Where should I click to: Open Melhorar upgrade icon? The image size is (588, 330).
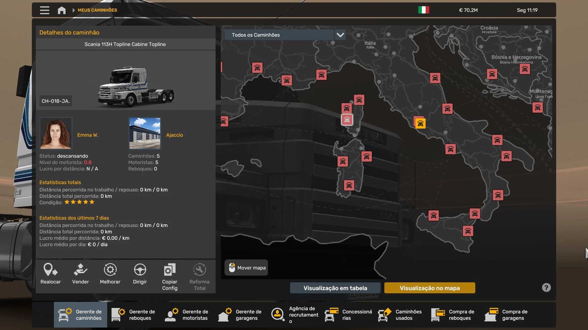pyautogui.click(x=110, y=269)
